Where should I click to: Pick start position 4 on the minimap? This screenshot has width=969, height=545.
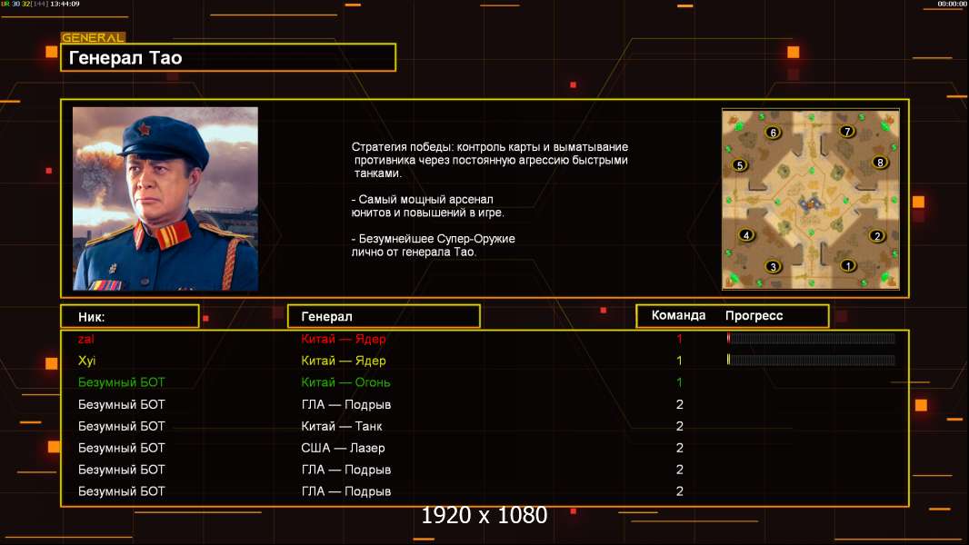click(746, 234)
